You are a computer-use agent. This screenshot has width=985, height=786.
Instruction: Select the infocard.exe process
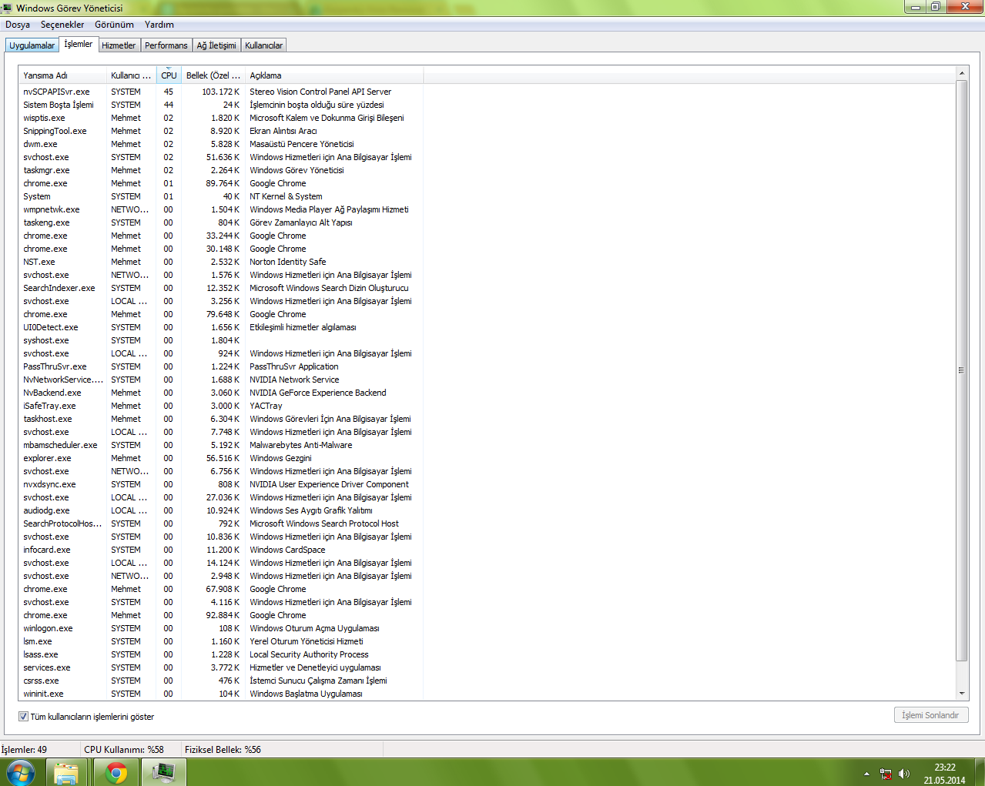tap(221, 550)
